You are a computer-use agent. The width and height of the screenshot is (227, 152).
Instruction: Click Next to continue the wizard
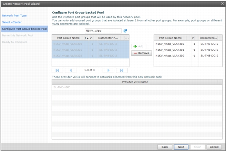[181, 147]
